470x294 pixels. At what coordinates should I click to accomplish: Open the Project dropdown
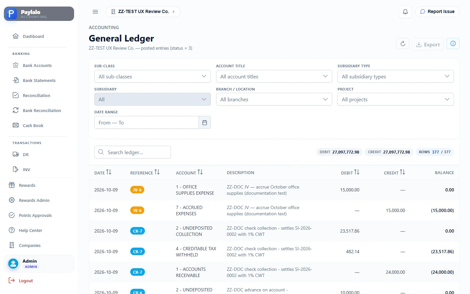(396, 99)
